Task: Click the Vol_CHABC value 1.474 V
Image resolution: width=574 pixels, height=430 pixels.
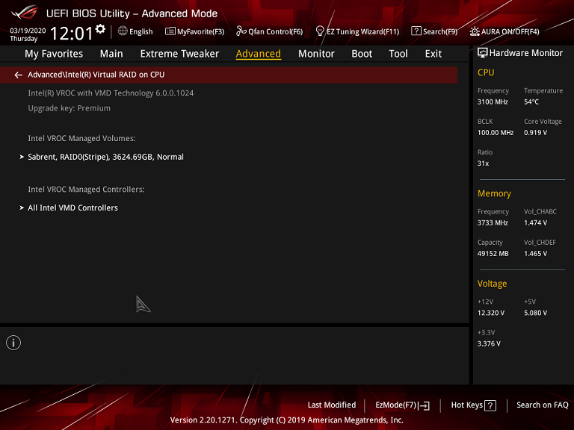Action: pos(536,222)
